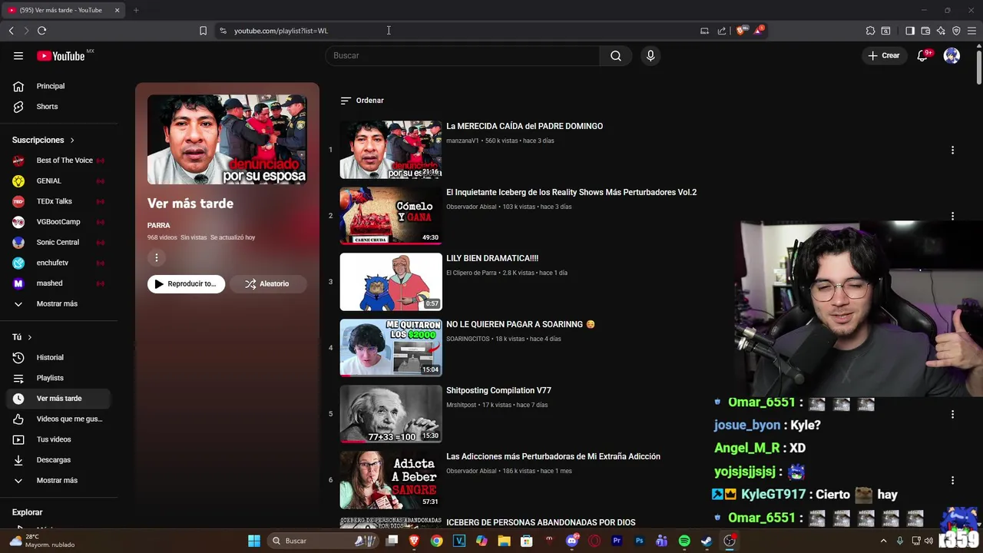Click the Aleatorio shuffle button
The image size is (983, 553).
pos(267,283)
